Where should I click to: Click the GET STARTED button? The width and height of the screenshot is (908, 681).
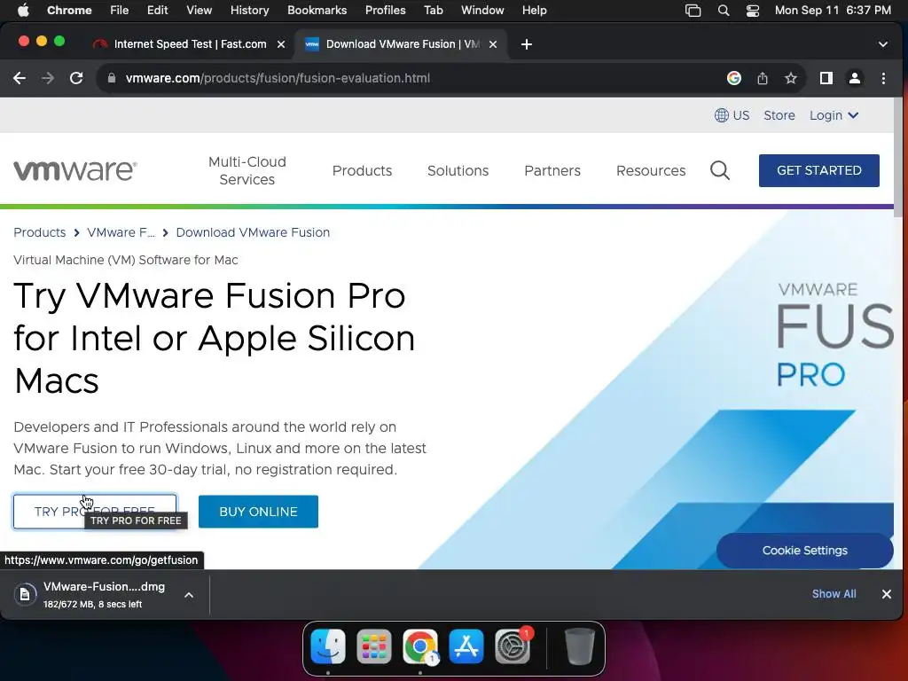[818, 170]
